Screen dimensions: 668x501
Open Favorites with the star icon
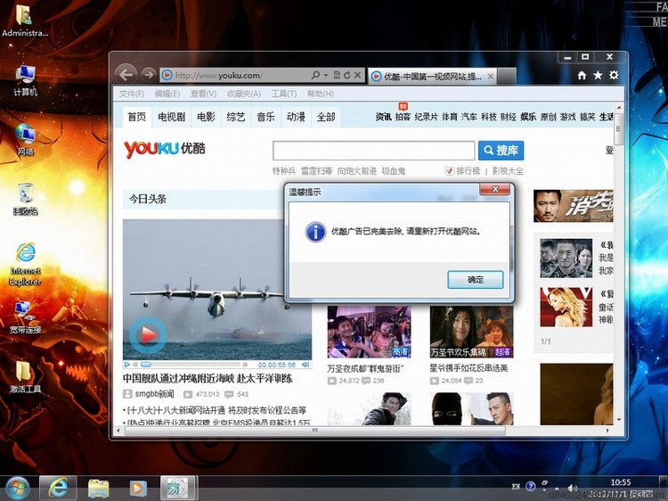(598, 76)
